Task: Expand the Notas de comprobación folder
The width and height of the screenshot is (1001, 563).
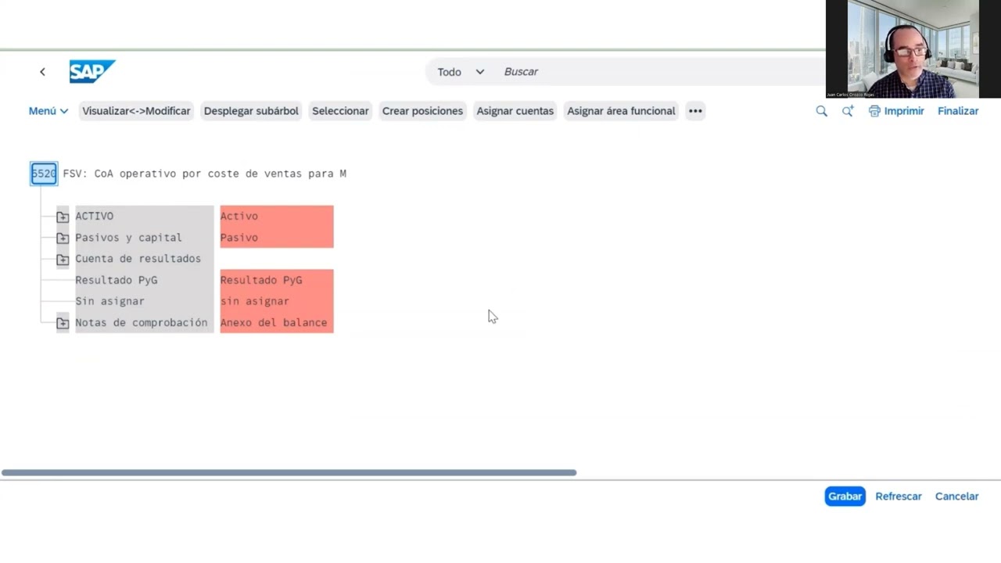Action: click(x=63, y=323)
